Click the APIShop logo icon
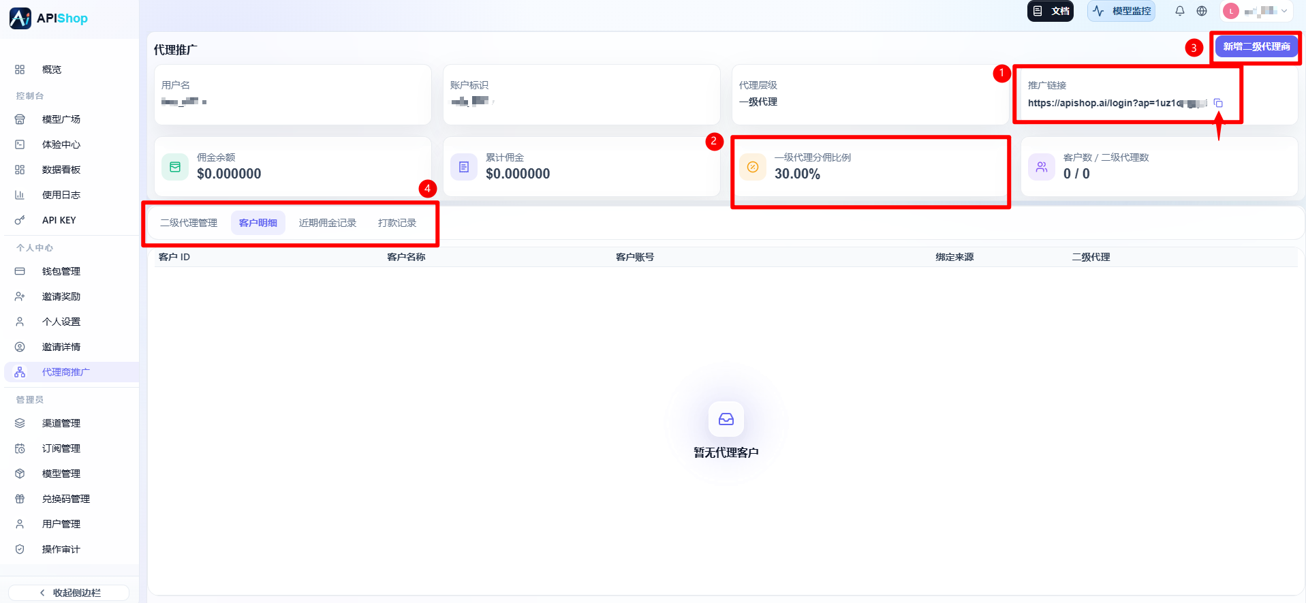 click(x=20, y=18)
